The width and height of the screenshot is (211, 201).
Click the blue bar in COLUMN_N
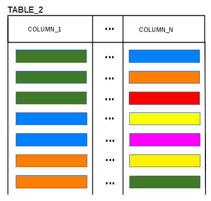click(164, 56)
